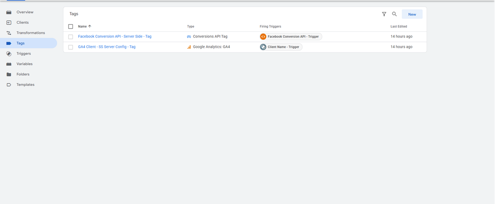Viewport: 495px width, 204px height.
Task: Click the Client Name trigger chip icon
Action: 263,47
